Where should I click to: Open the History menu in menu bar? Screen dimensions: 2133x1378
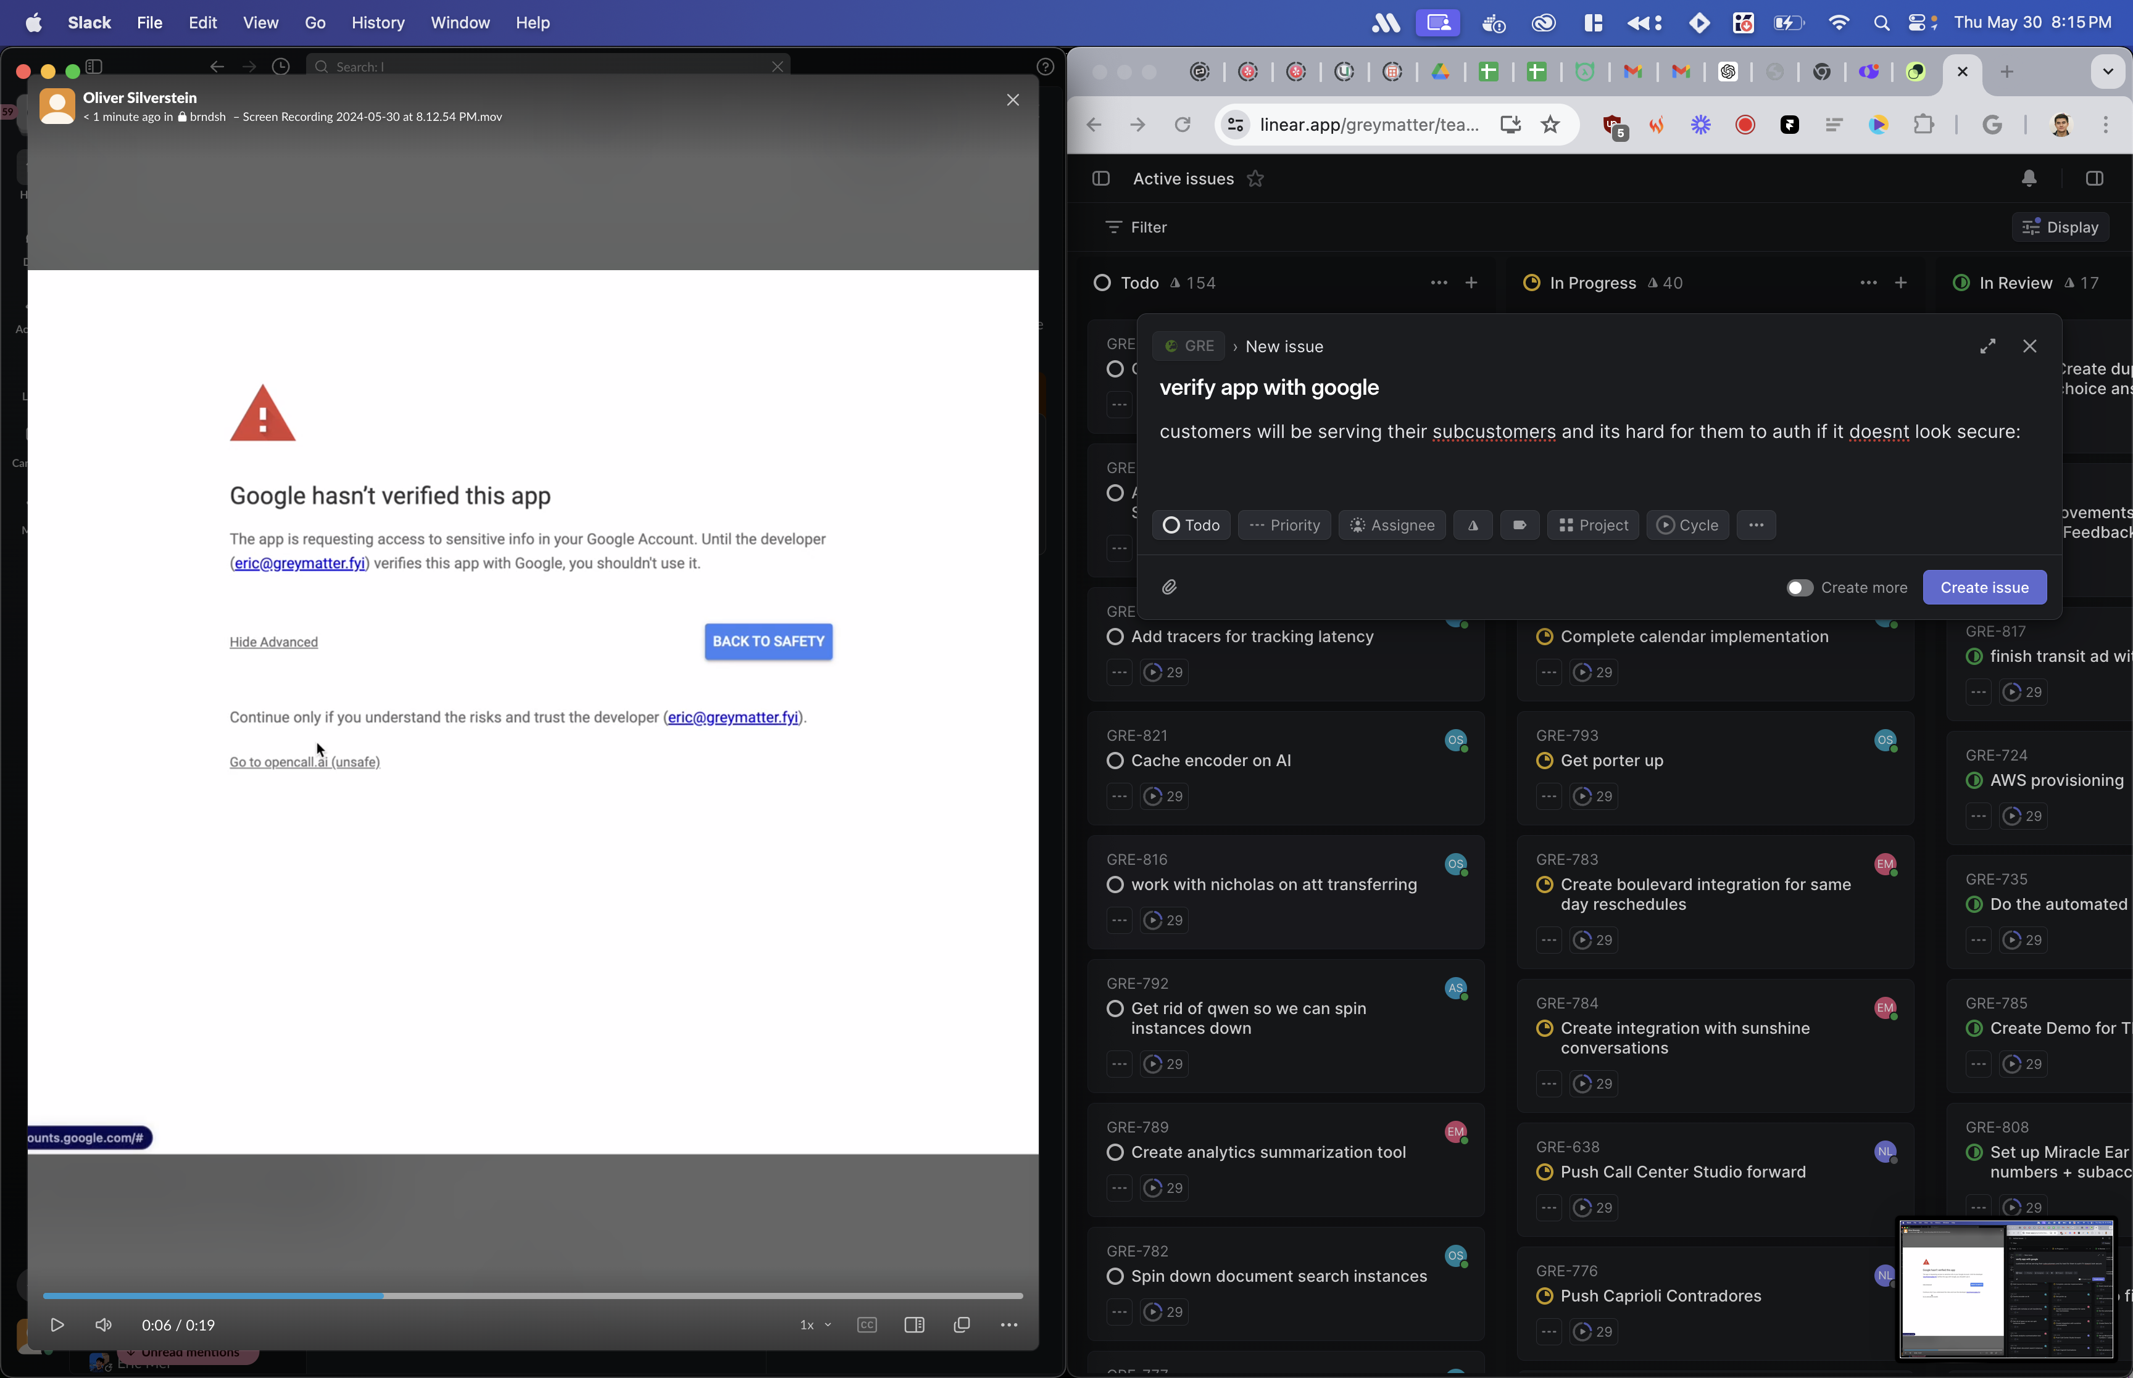click(378, 22)
